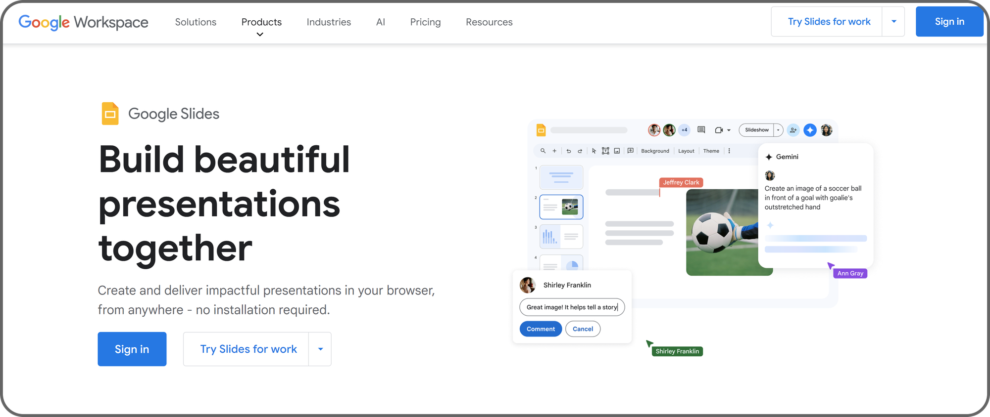Select the text box tool
990x417 pixels.
(605, 151)
